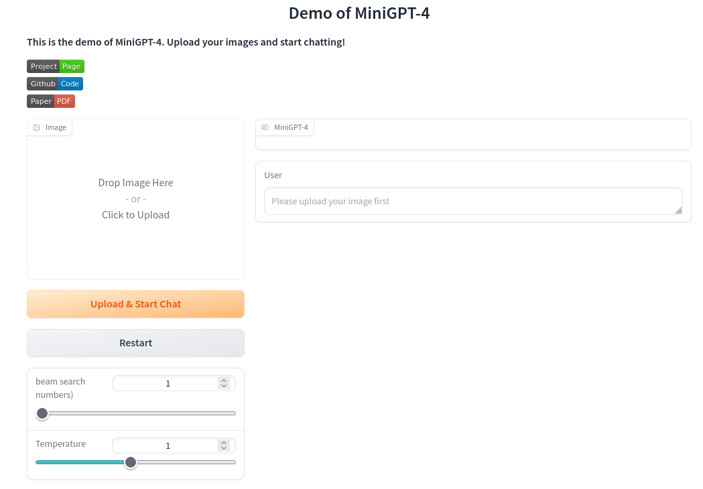Open the Project Page badge link
Viewport: 703px width, 489px height.
click(56, 66)
